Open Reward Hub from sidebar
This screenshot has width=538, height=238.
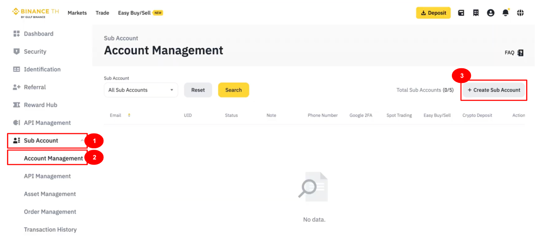[x=40, y=105]
